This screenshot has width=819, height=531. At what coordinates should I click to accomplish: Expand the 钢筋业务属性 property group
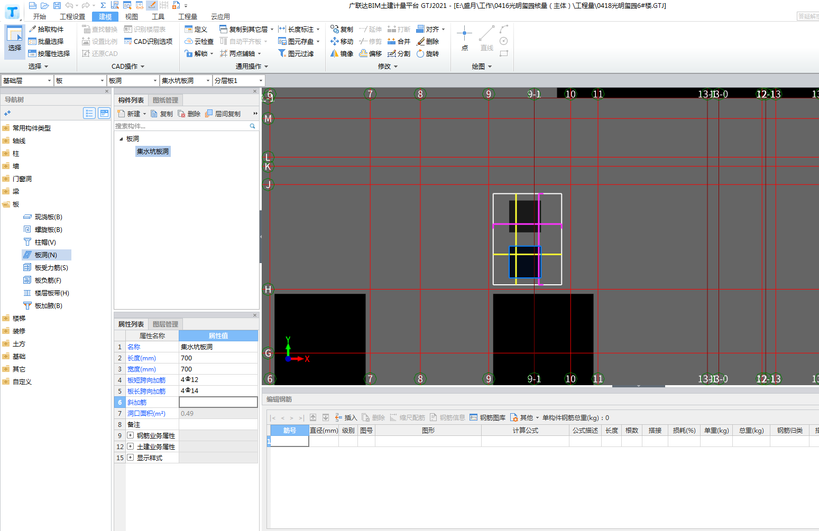point(130,435)
